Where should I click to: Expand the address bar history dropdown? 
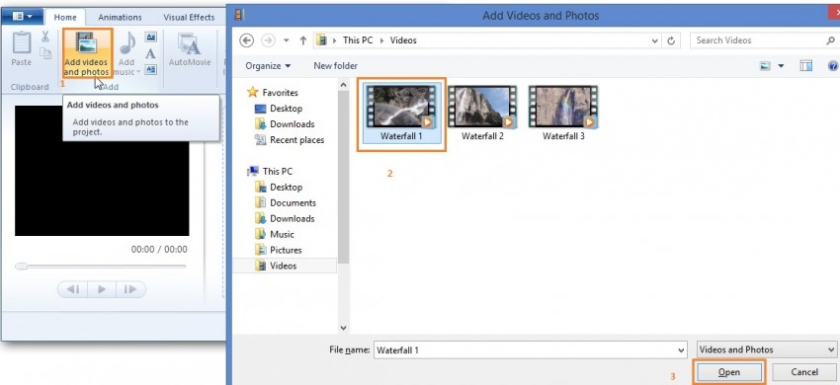point(654,40)
